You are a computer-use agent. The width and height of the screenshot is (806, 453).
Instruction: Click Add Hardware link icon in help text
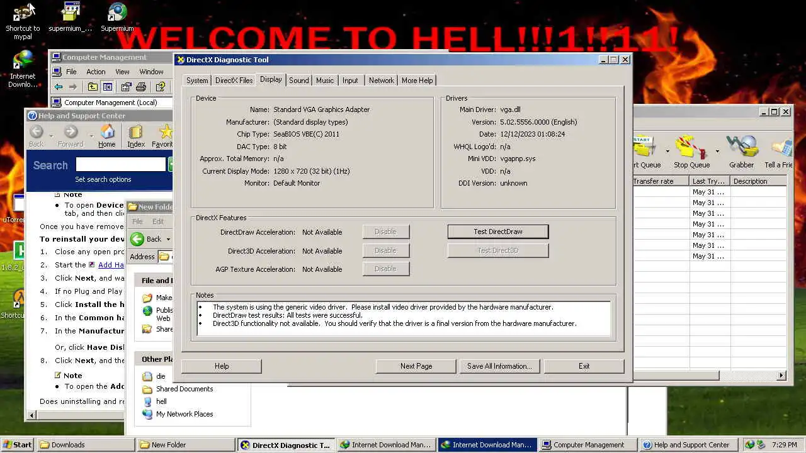click(x=92, y=265)
